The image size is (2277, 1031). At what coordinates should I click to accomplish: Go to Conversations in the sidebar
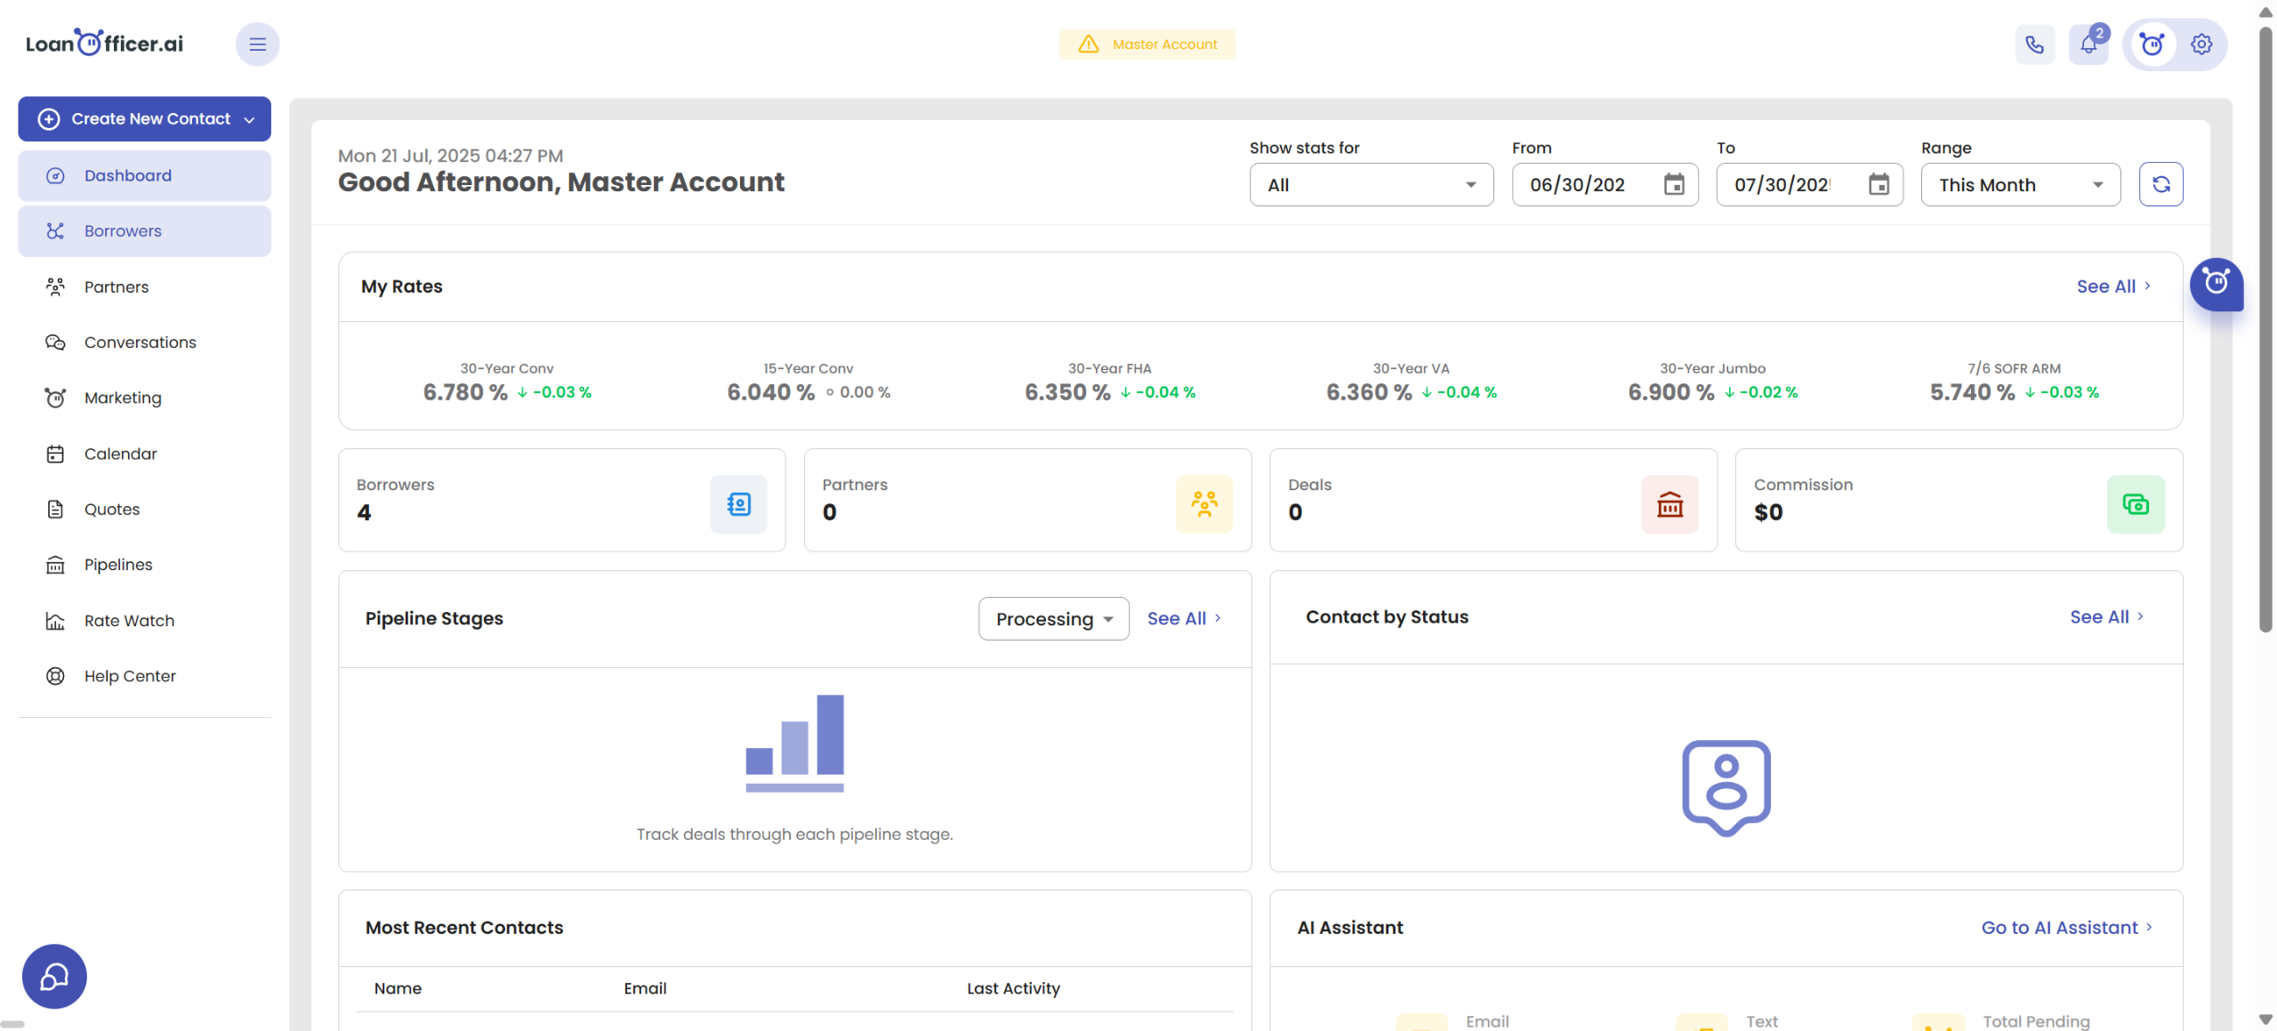coord(140,342)
